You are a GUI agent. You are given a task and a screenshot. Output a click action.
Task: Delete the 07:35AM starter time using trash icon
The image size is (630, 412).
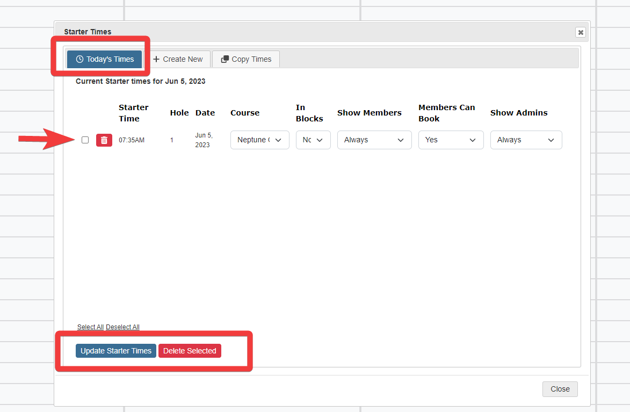point(104,140)
